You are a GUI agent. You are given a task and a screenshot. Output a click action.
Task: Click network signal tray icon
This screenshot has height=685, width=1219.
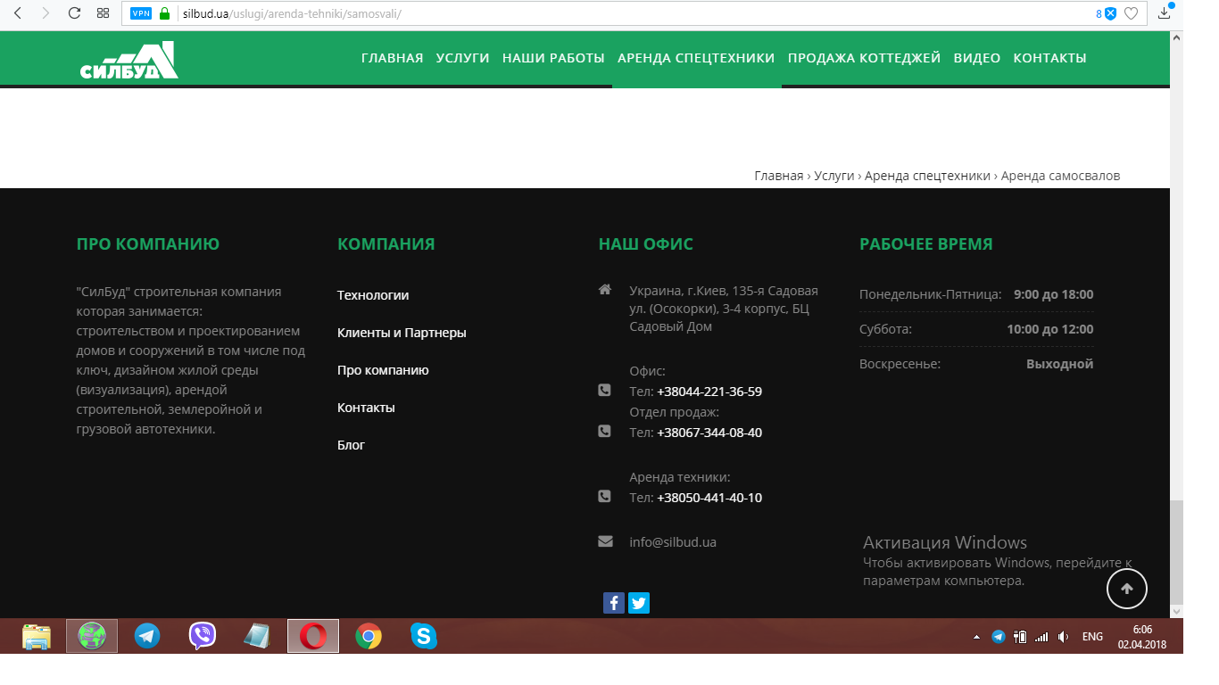(1041, 637)
